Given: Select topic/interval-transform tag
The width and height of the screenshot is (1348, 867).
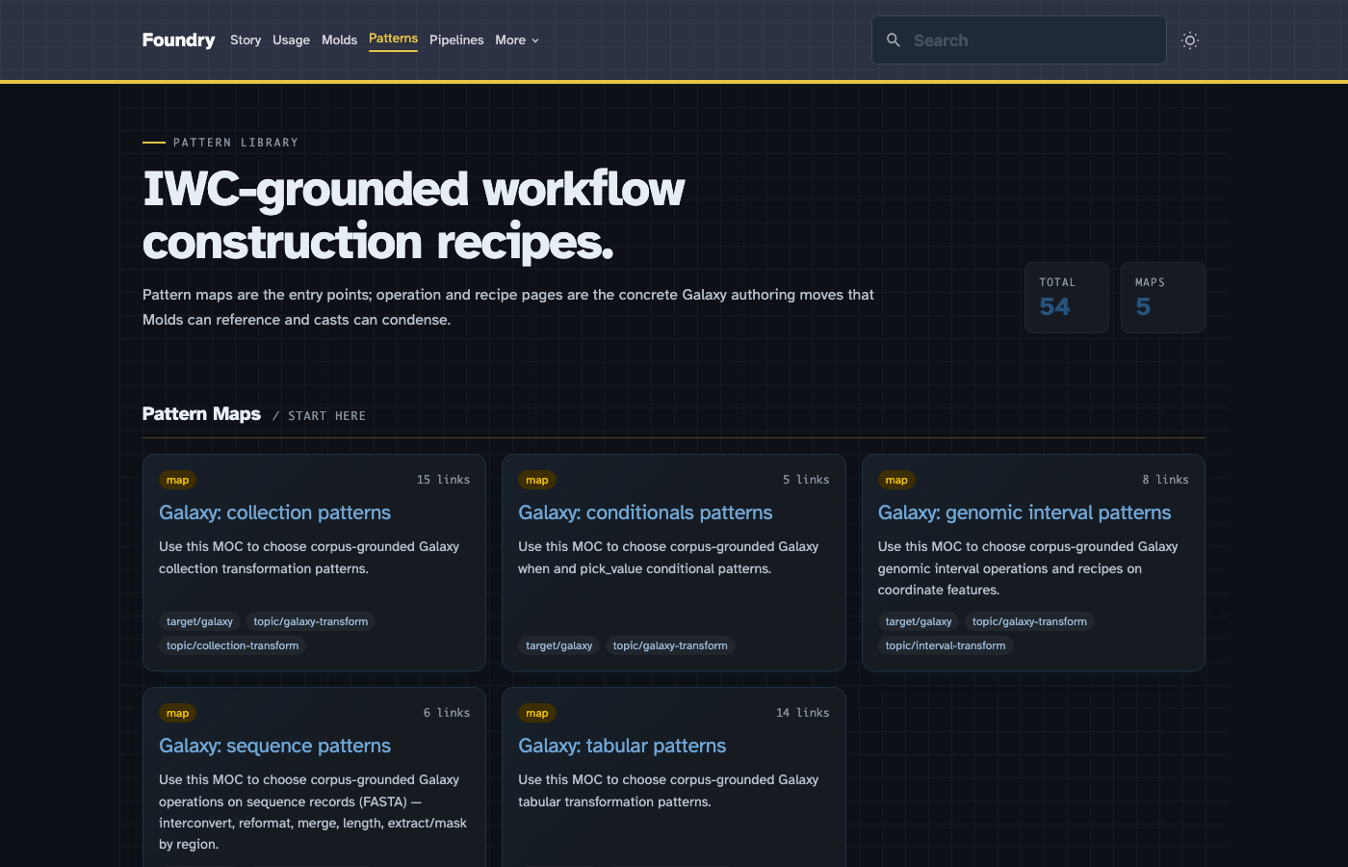Looking at the screenshot, I should 946,645.
